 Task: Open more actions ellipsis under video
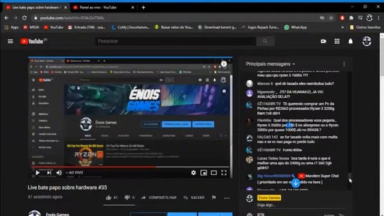(227, 198)
